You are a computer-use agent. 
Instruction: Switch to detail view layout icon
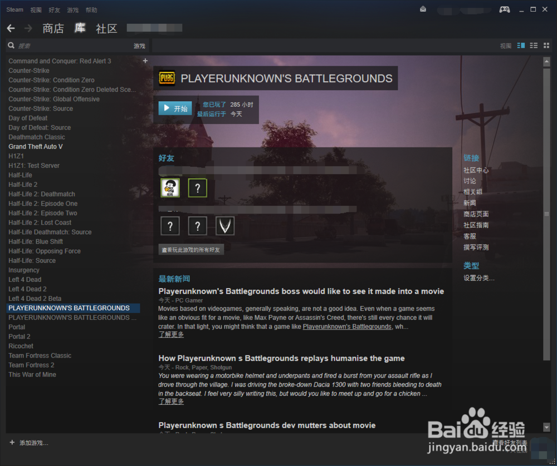(521, 46)
